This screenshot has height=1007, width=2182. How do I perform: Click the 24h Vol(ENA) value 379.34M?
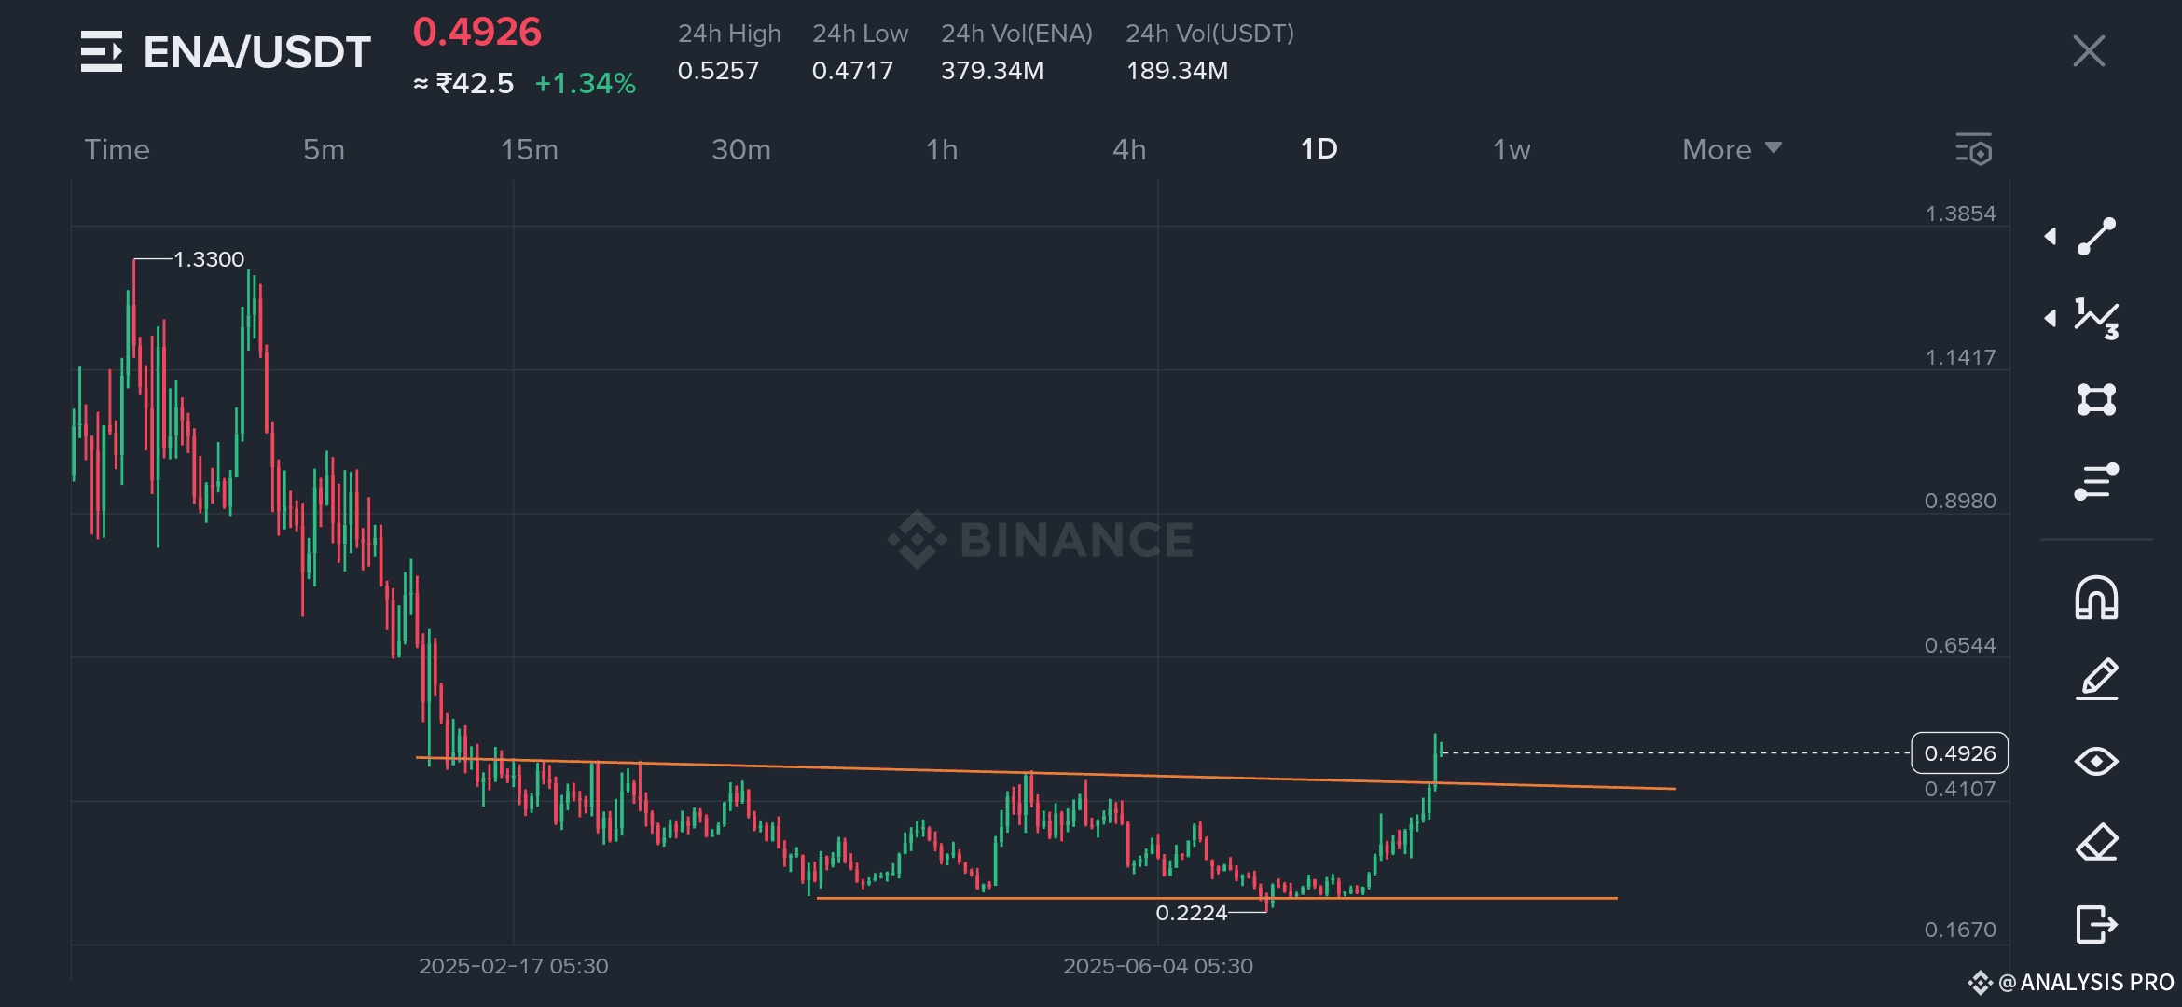pos(992,71)
